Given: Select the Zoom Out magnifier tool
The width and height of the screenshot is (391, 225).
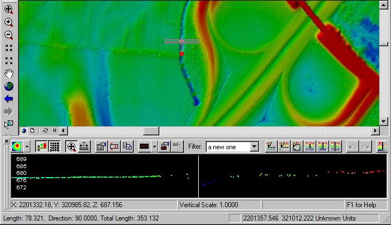Looking at the screenshot, I should click(9, 35).
